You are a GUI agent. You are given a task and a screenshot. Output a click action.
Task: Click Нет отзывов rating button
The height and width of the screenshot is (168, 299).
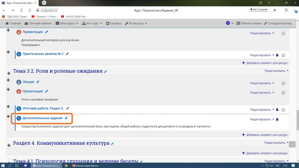(x=259, y=9)
